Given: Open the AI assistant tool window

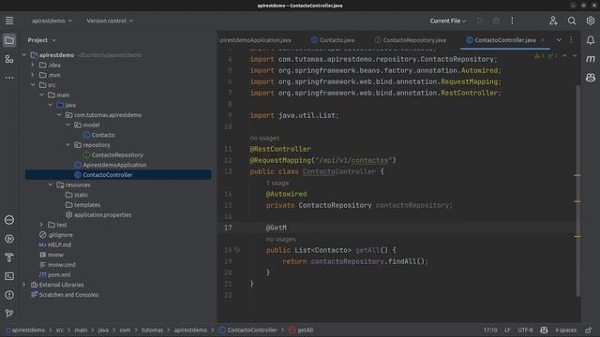Looking at the screenshot, I should pos(591,78).
